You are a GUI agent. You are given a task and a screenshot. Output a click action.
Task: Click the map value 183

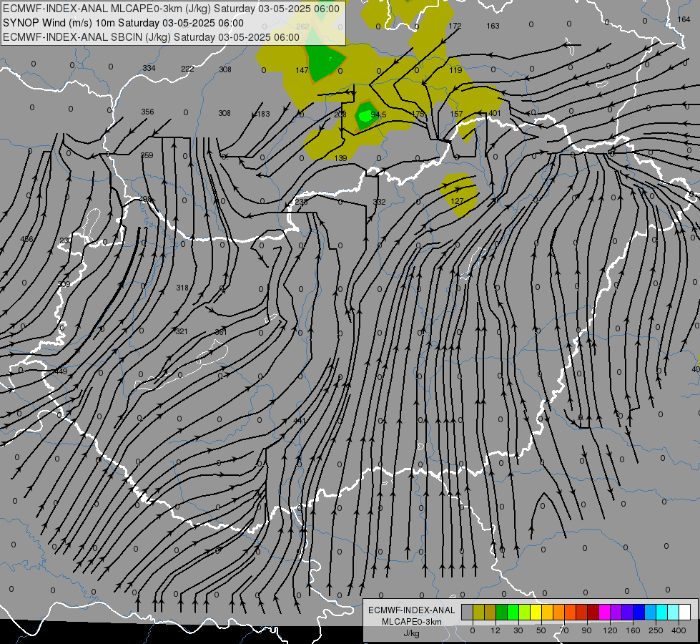pyautogui.click(x=263, y=114)
